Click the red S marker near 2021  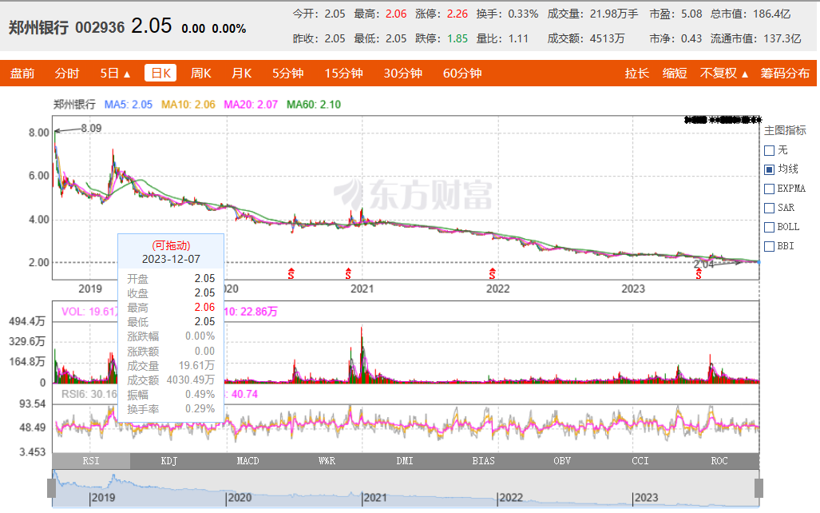(x=348, y=273)
